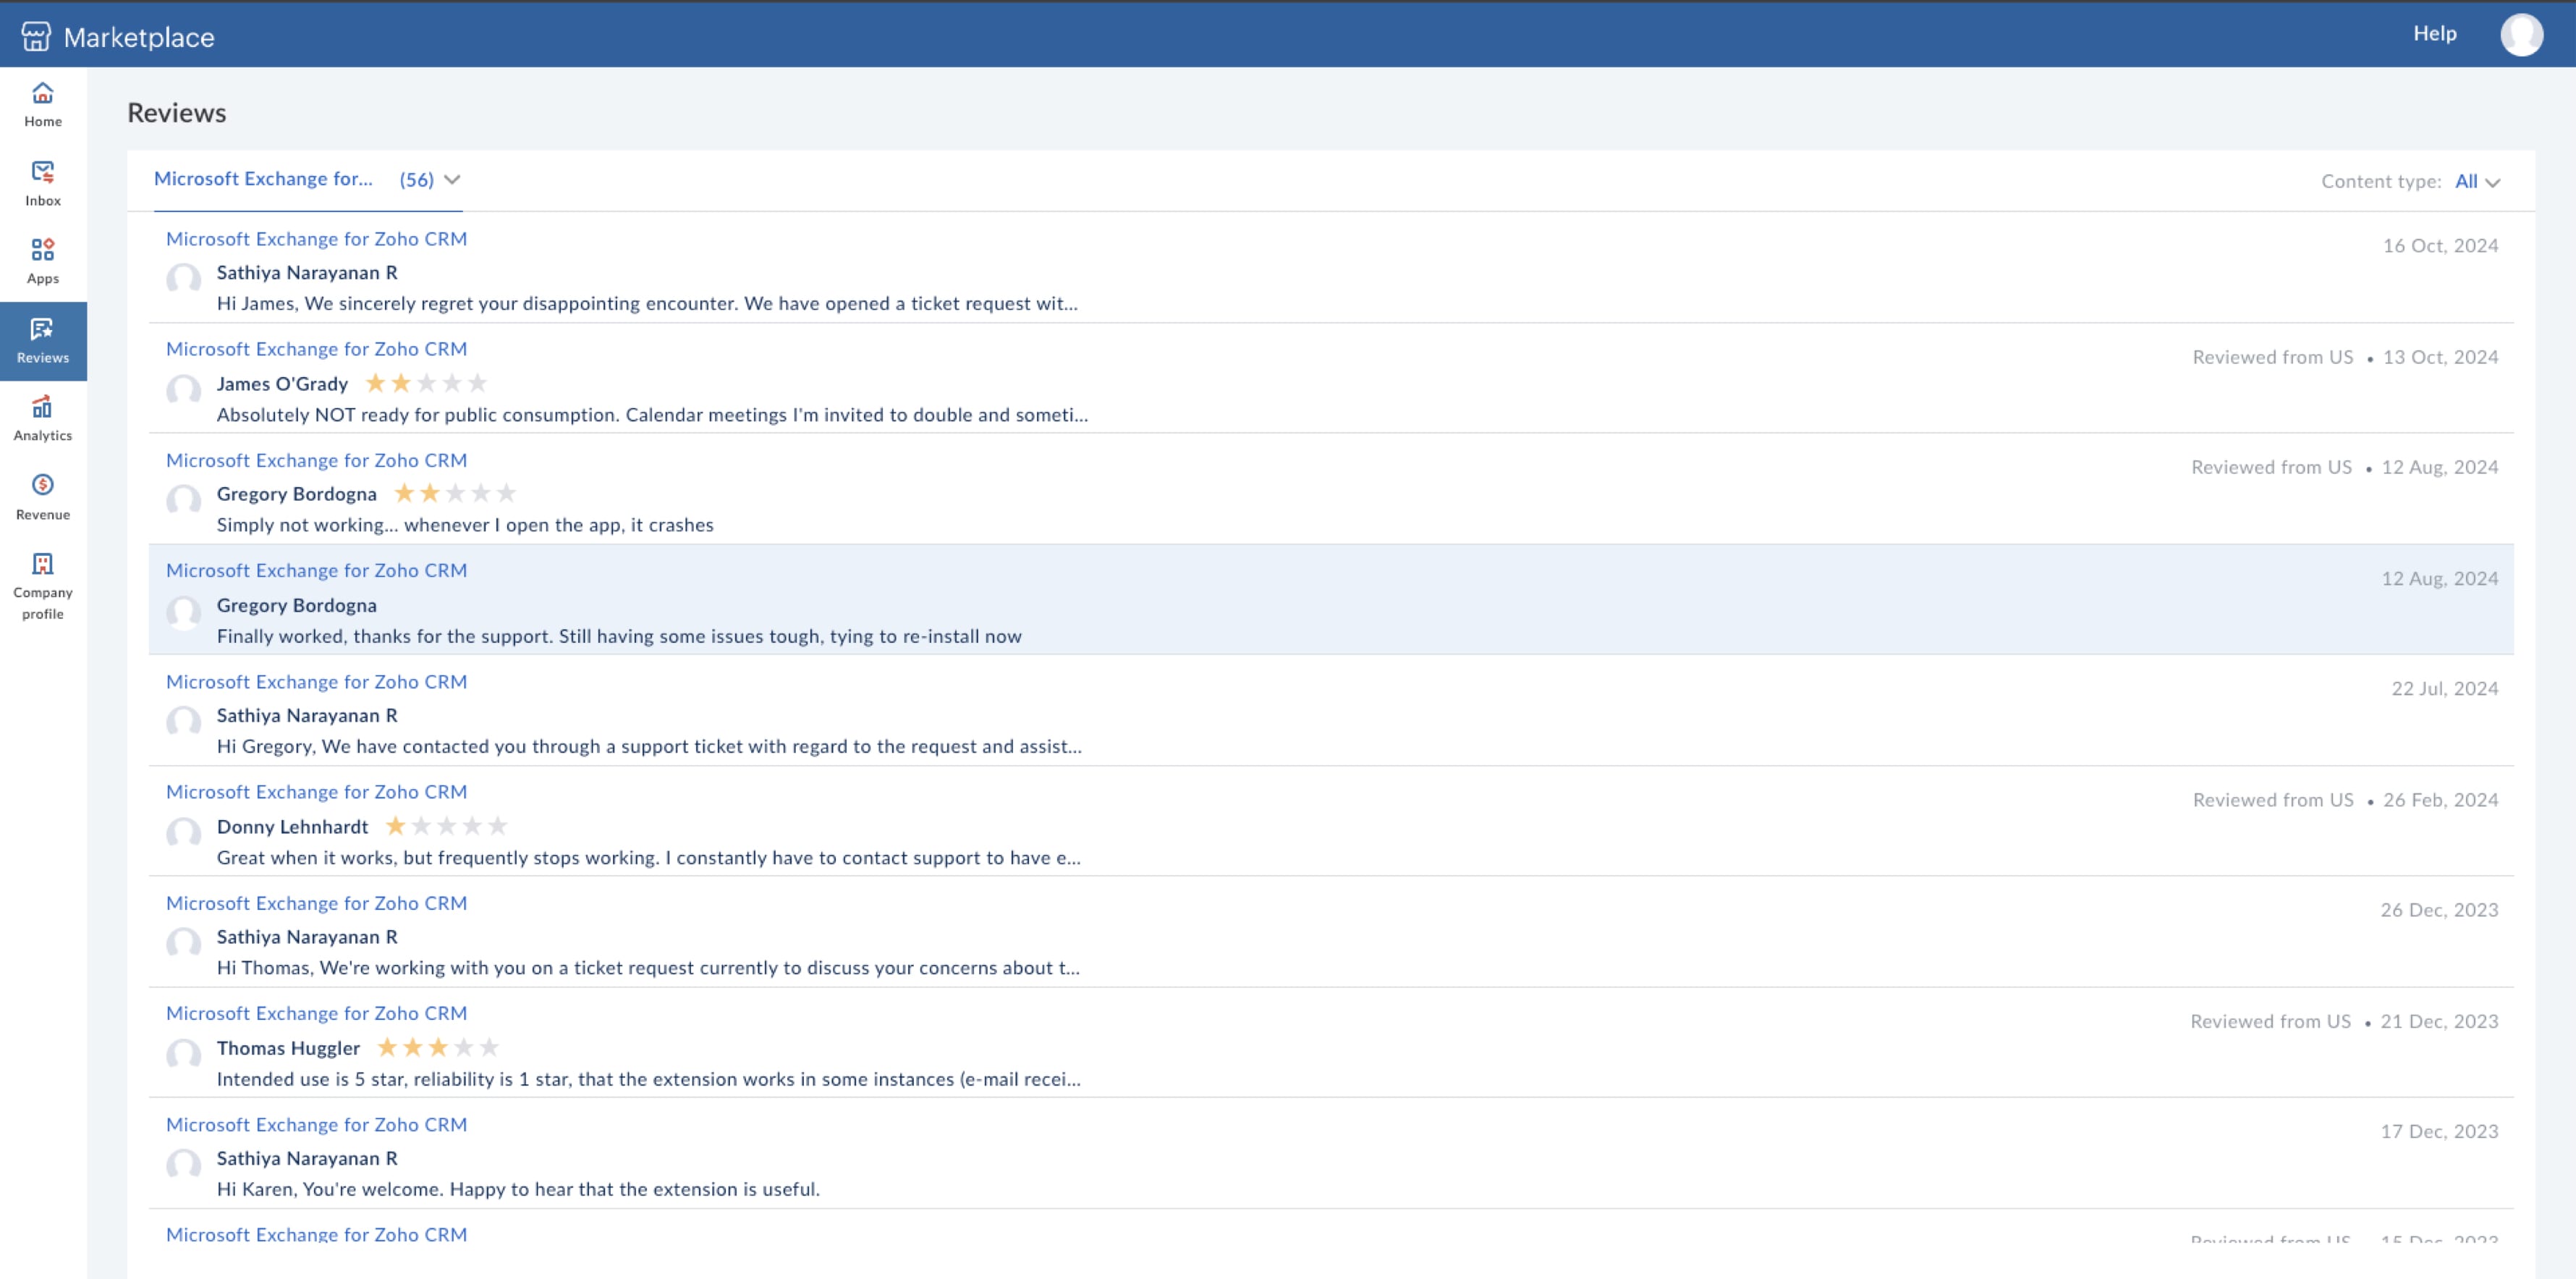
Task: Click the date 21 Dec, 2023
Action: [x=2439, y=1021]
